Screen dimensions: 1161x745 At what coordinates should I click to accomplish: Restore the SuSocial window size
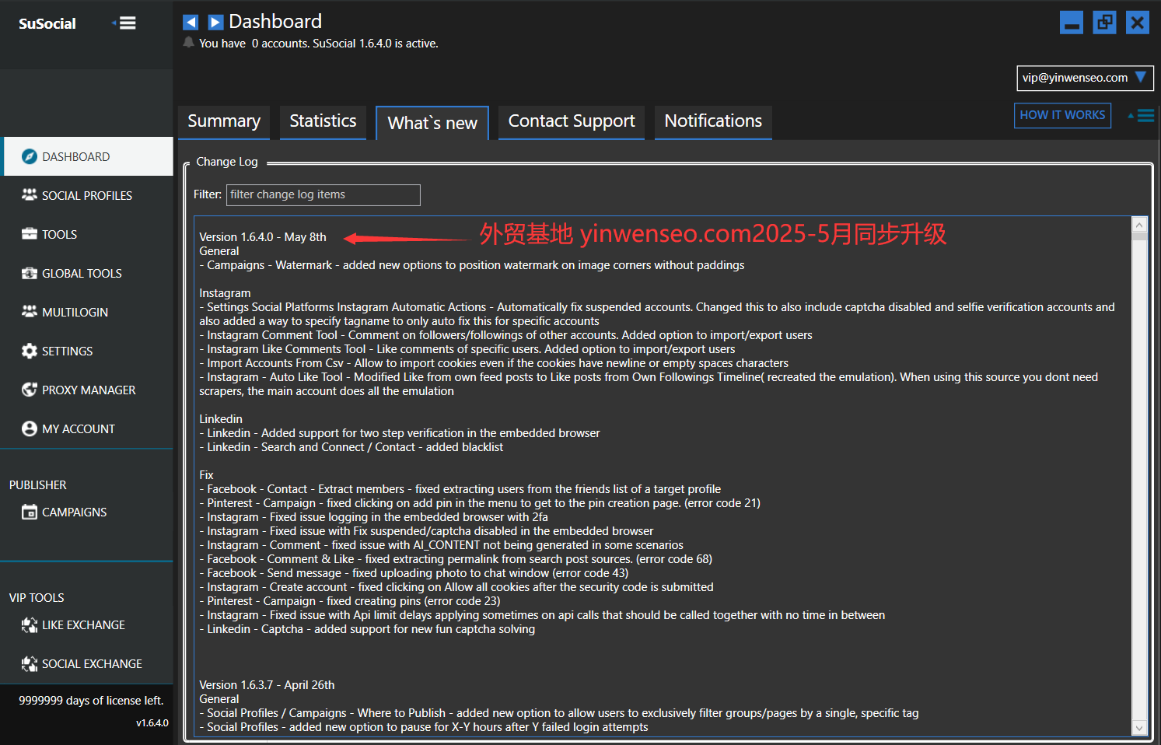coord(1104,23)
